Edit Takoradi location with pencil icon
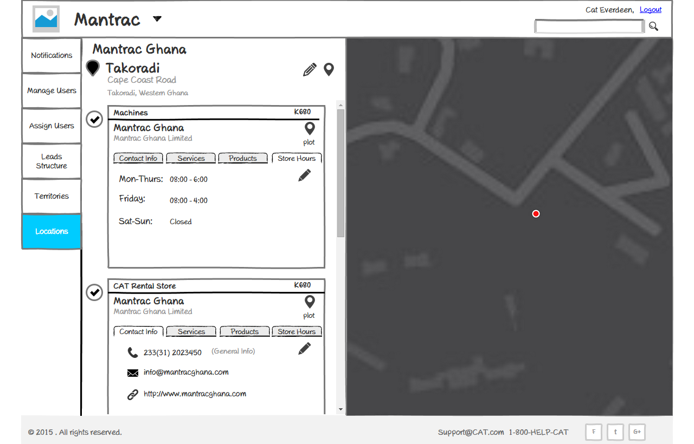Screen dimensions: 694x444 (310, 70)
